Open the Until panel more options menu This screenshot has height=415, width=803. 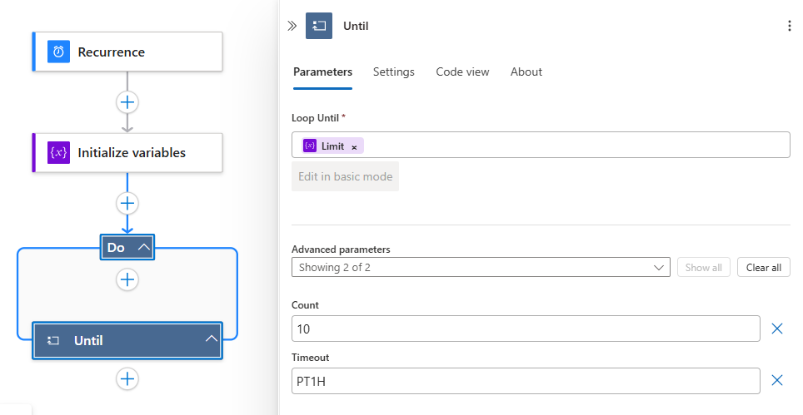(x=789, y=26)
